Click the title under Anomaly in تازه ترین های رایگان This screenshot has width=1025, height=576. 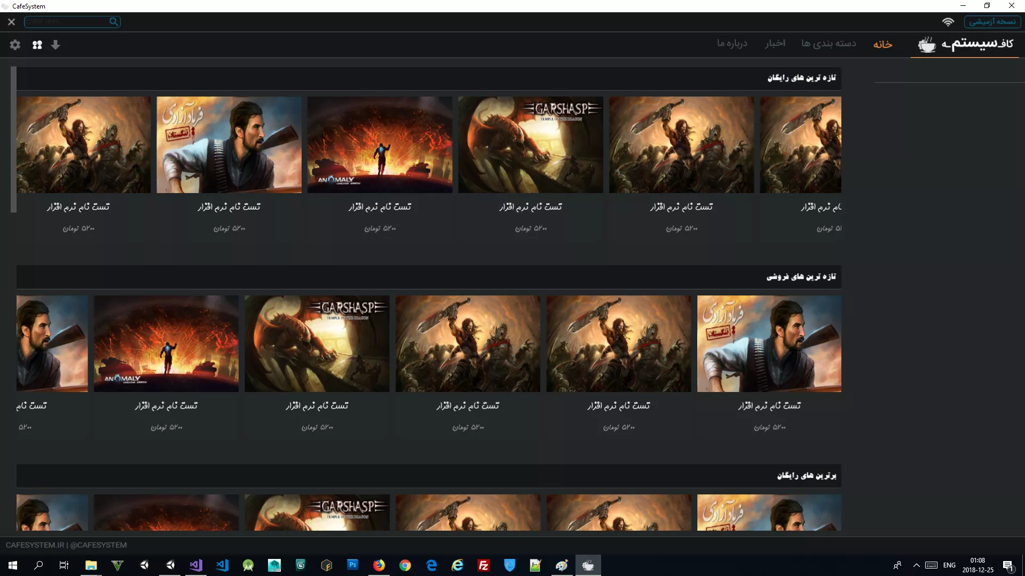(x=380, y=207)
